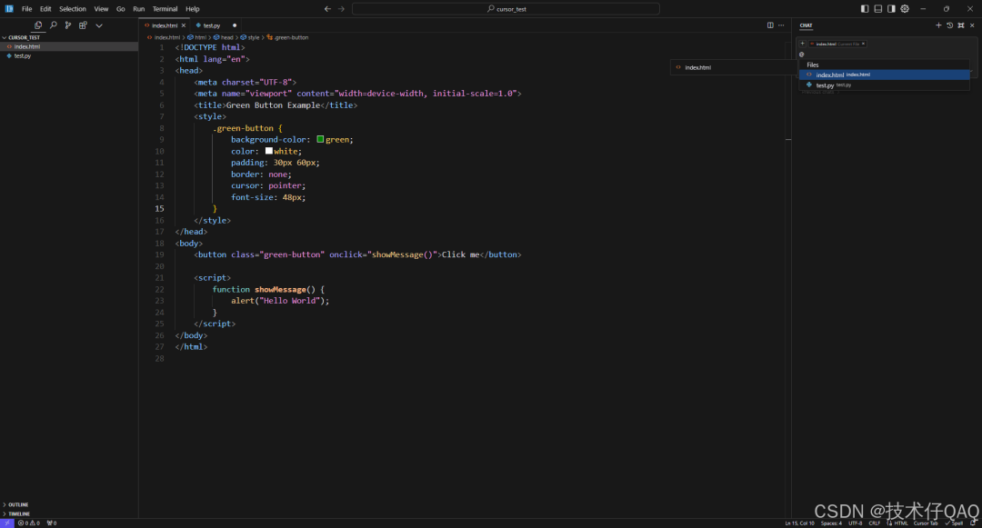Open the Explorer view icon
982x528 pixels.
point(38,25)
